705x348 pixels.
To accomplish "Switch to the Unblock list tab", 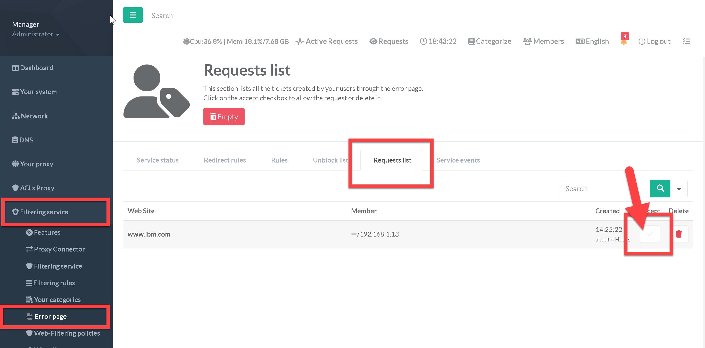I will point(330,160).
